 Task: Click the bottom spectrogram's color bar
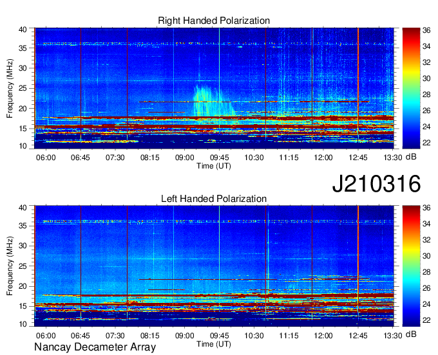coord(411,266)
